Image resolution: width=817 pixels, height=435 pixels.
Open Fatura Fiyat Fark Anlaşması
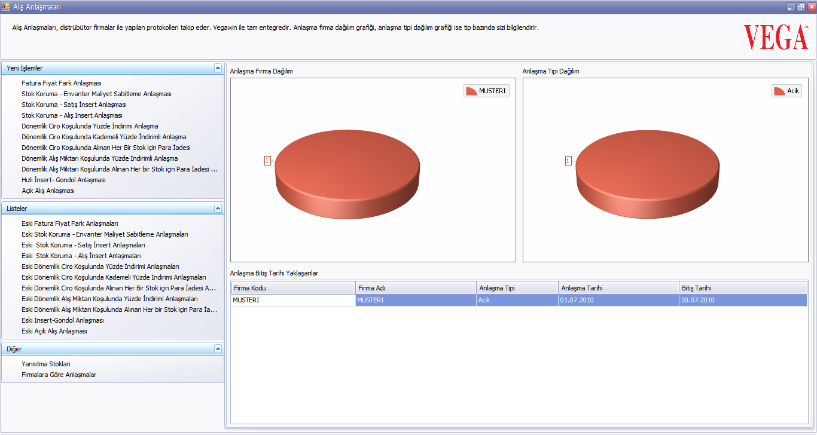62,83
